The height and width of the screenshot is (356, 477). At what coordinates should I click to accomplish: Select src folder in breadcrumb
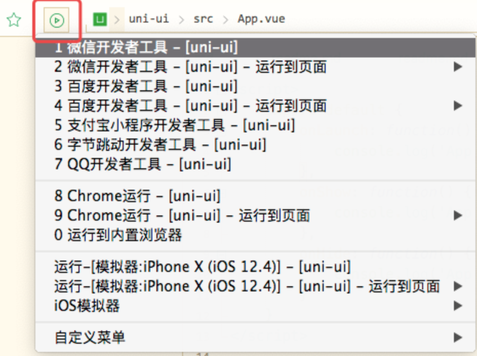tap(203, 19)
